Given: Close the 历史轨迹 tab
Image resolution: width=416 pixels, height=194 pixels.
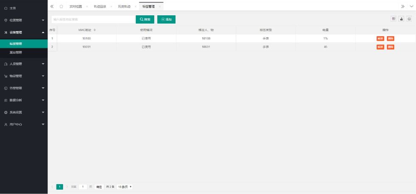Looking at the screenshot, I should pyautogui.click(x=135, y=7).
